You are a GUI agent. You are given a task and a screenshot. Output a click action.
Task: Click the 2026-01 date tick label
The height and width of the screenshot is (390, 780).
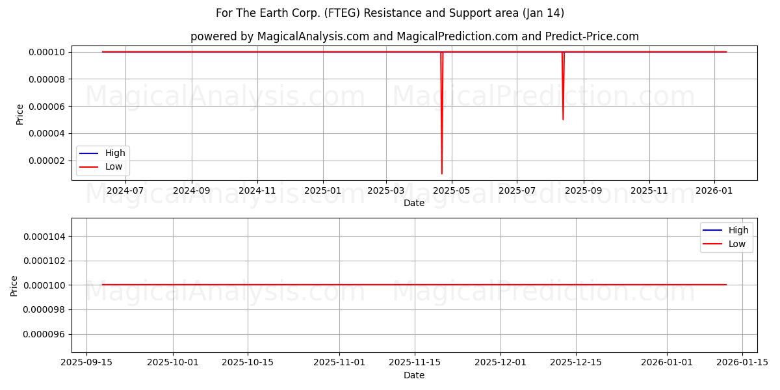click(715, 191)
